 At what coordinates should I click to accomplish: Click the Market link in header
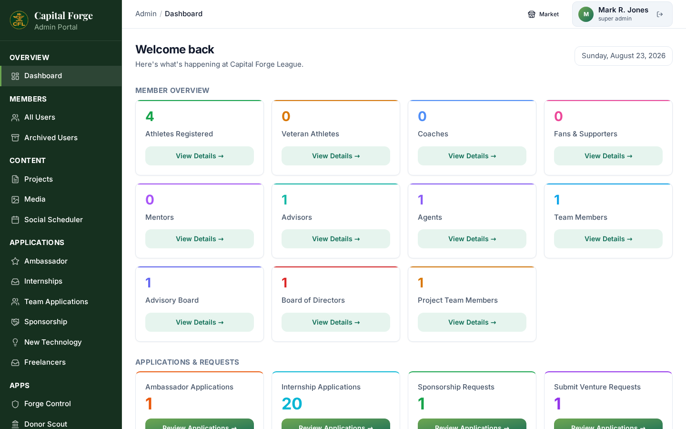tap(544, 14)
